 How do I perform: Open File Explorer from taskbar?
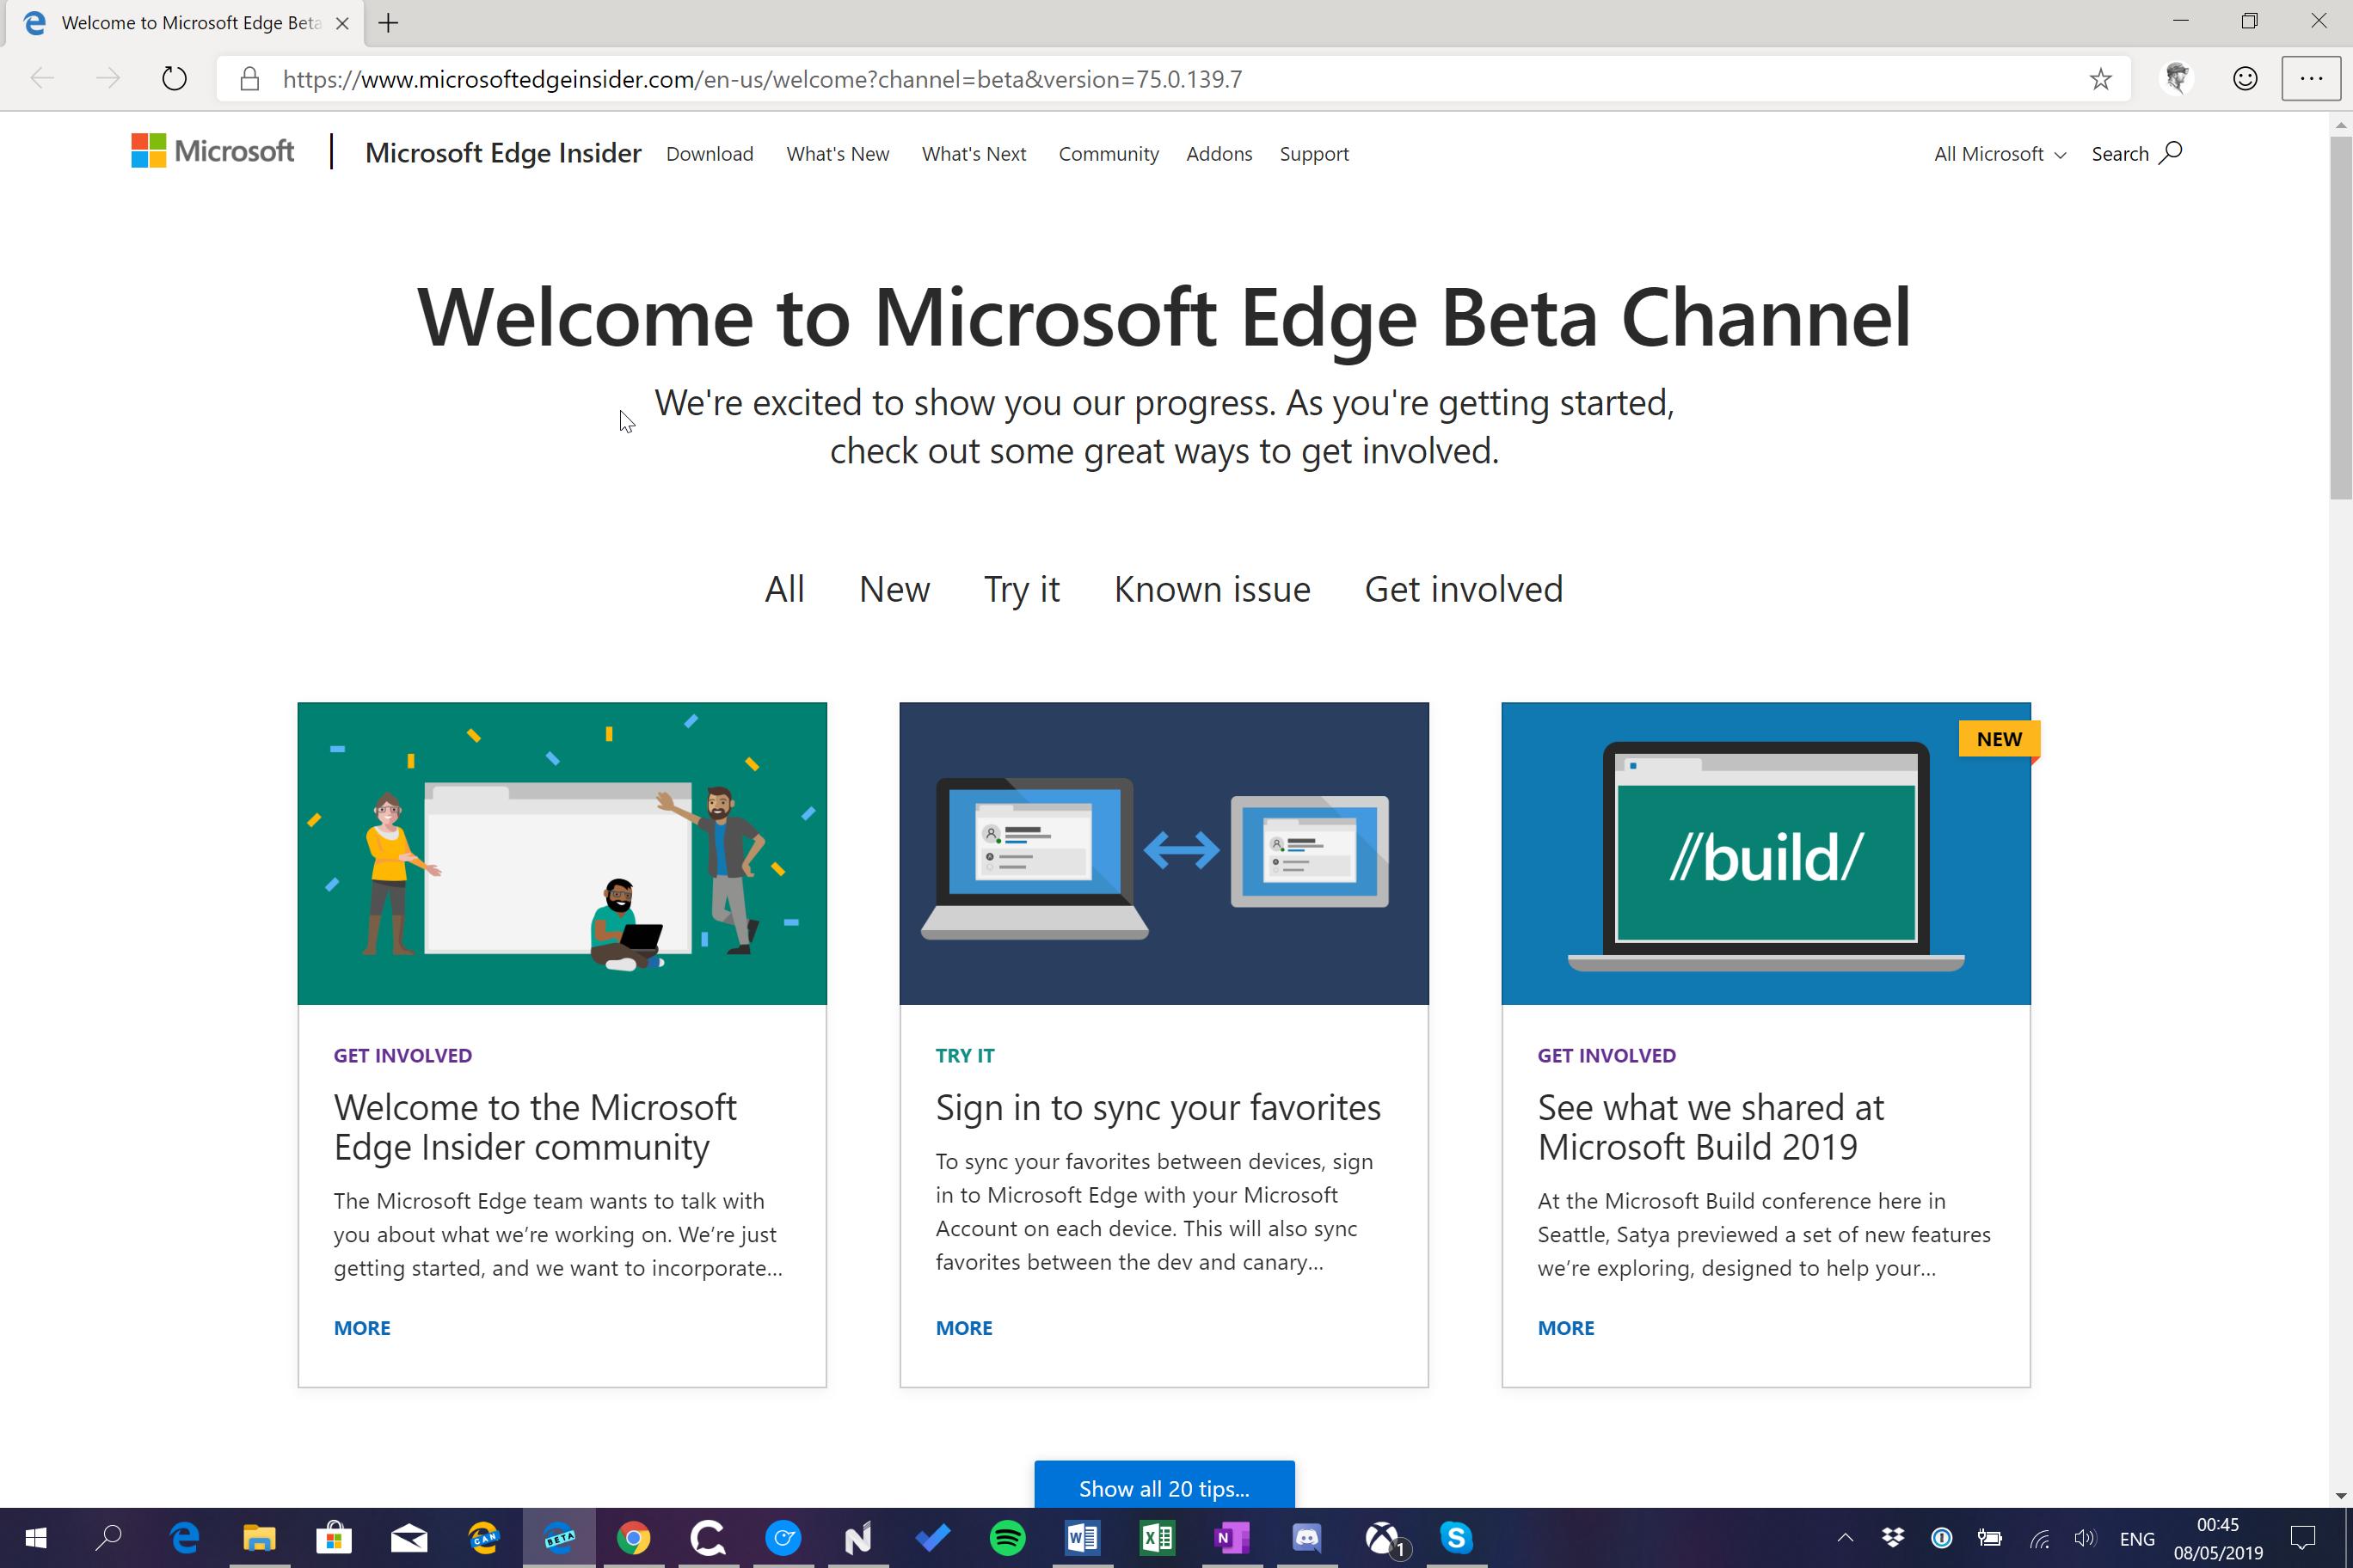point(259,1537)
